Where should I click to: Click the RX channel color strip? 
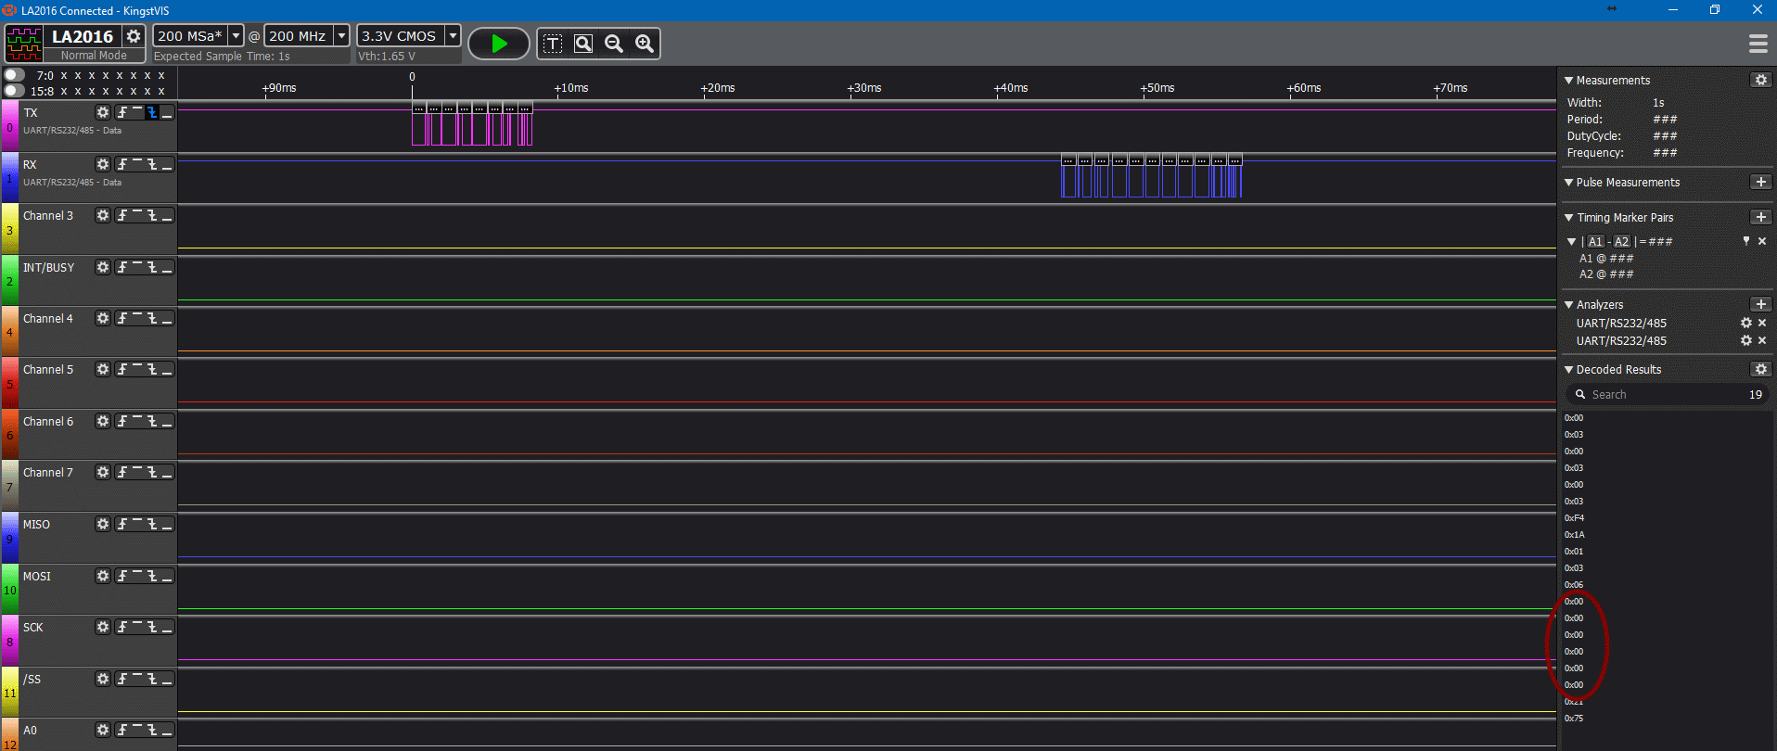(x=9, y=178)
